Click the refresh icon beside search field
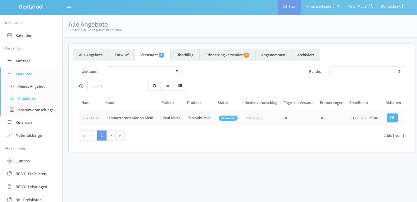Viewport: 417px width, 202px height. click(x=154, y=86)
